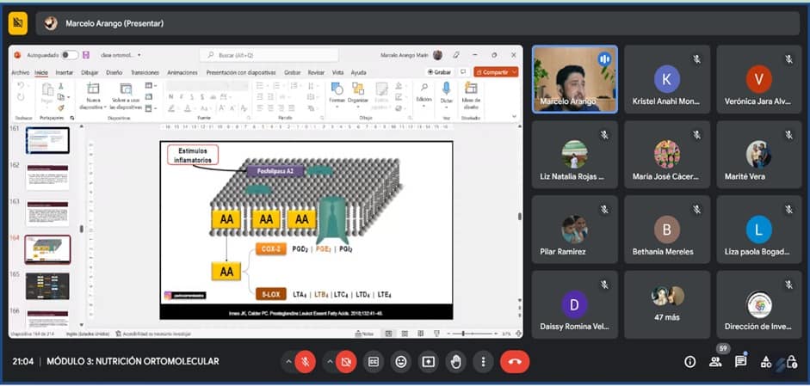
Task: Click the Compartir button in PowerPoint
Action: click(x=496, y=73)
